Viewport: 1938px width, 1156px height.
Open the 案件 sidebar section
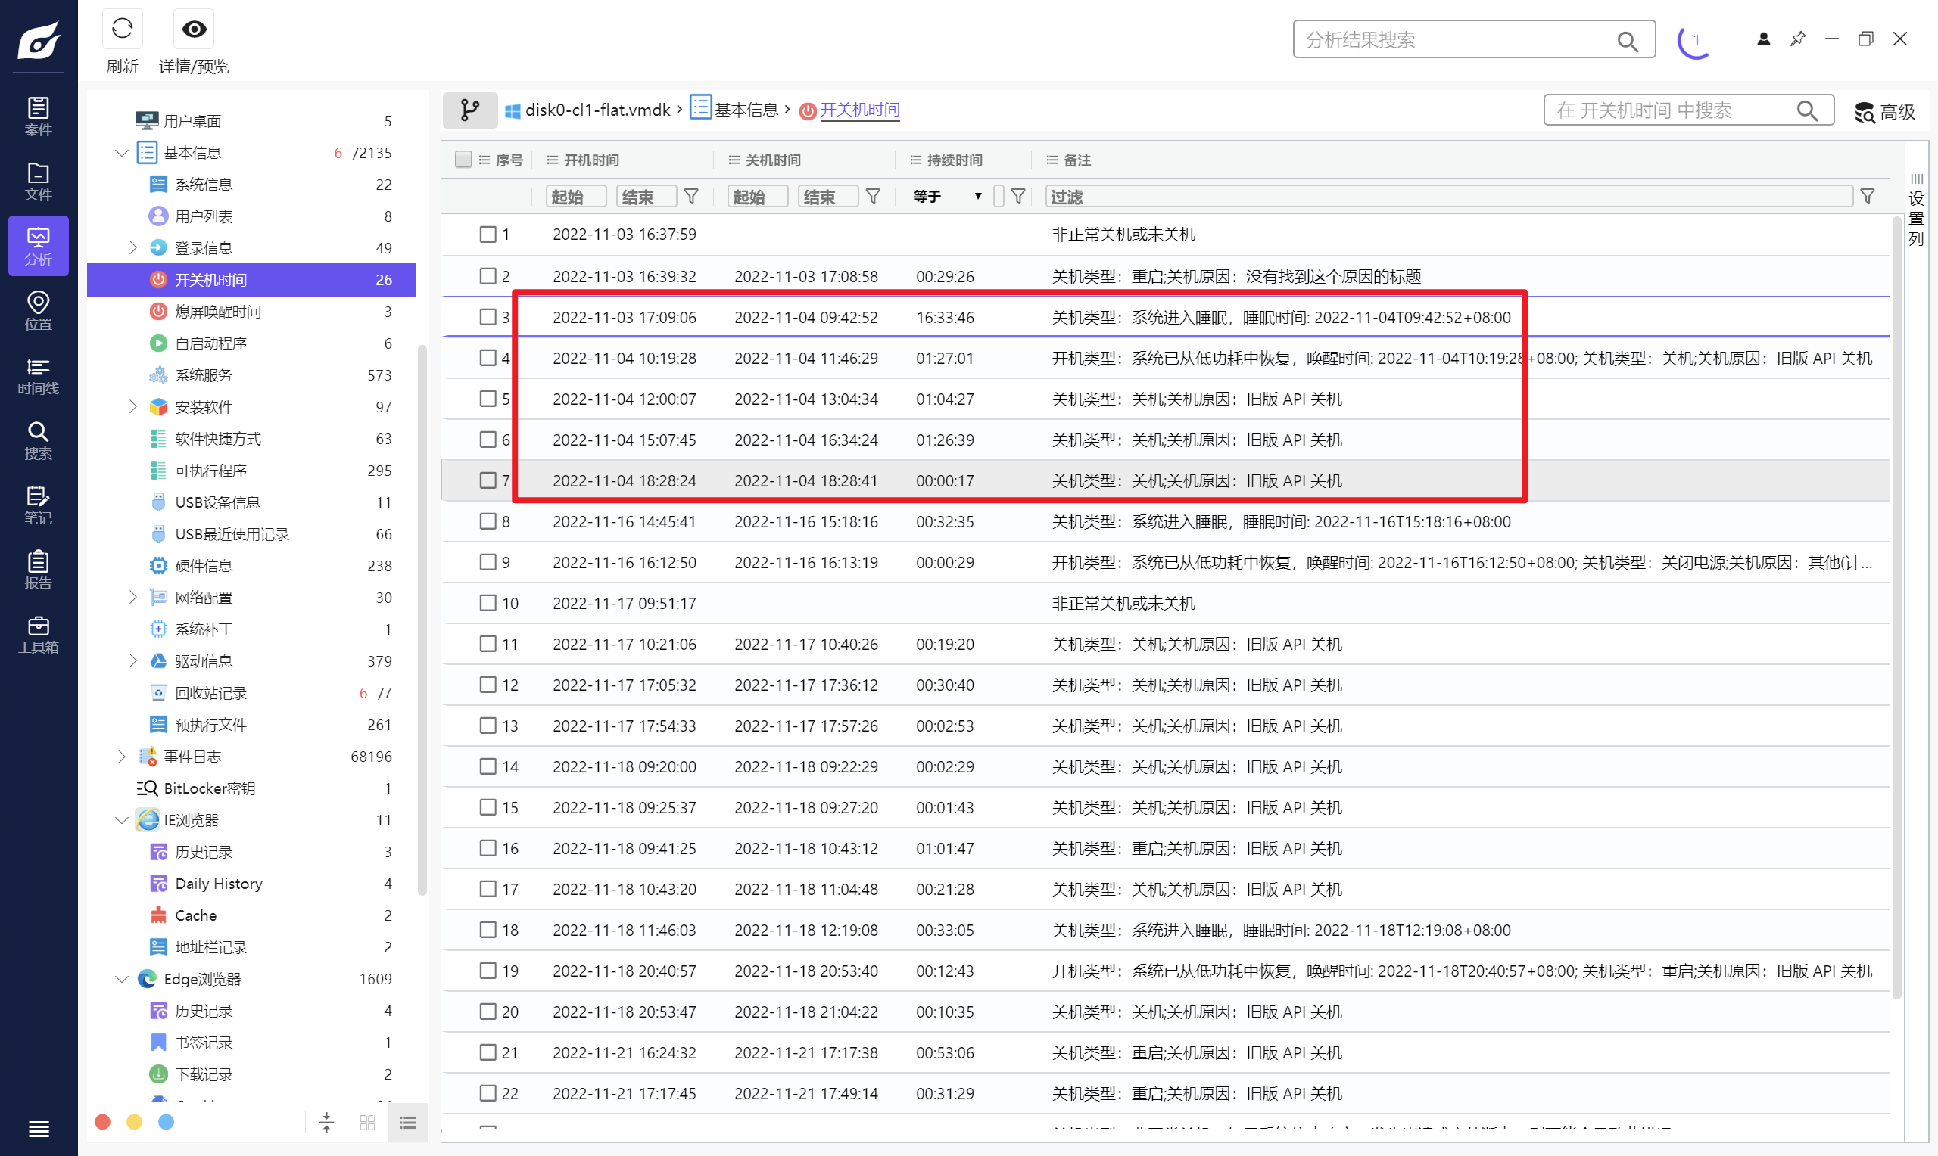38,116
